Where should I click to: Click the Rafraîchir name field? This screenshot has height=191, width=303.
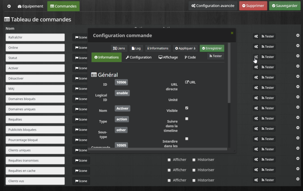tap(35, 37)
